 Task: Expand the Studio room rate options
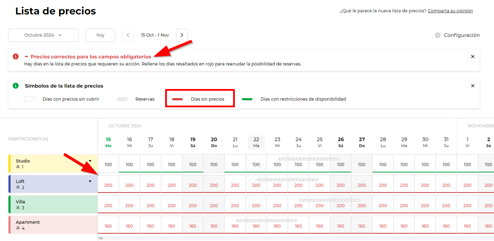pos(90,161)
